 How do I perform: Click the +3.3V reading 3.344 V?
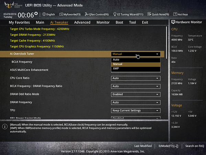[x=175, y=127]
